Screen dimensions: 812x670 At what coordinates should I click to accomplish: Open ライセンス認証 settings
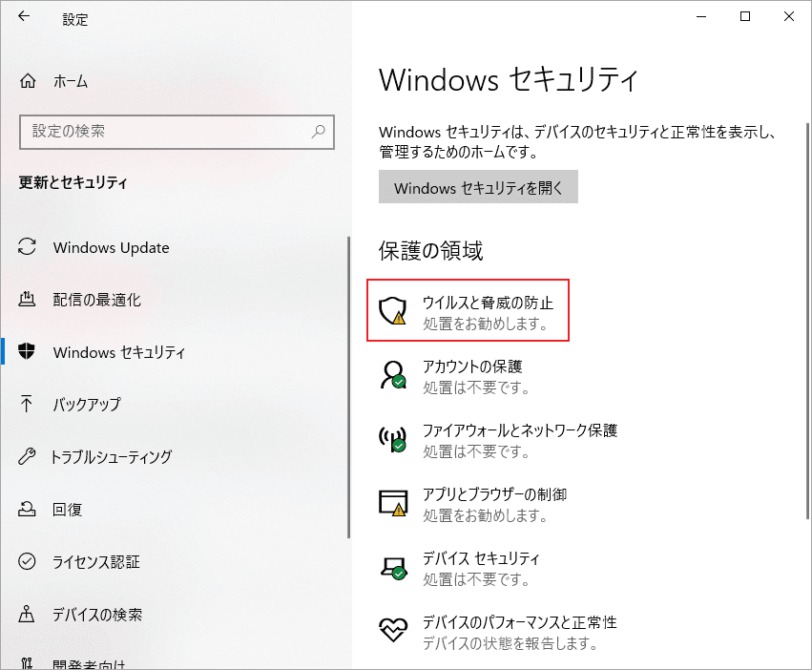click(x=96, y=562)
